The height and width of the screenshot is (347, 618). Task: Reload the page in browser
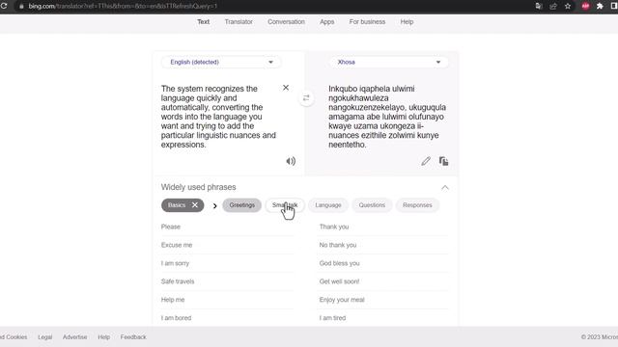(x=4, y=6)
